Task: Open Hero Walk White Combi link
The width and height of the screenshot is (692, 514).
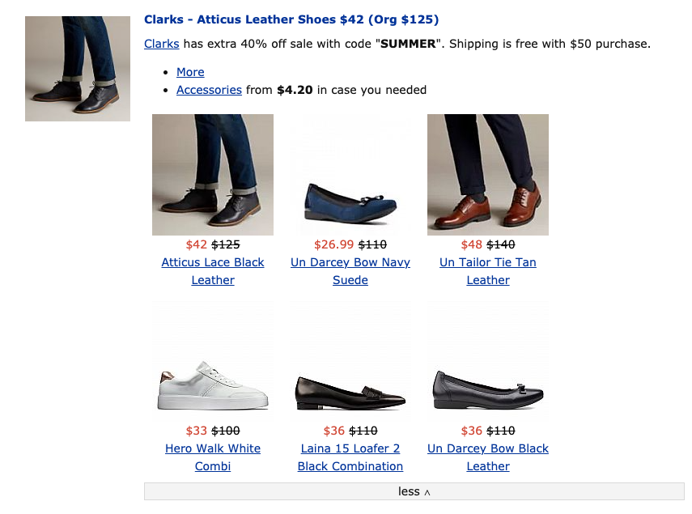Action: 213,448
